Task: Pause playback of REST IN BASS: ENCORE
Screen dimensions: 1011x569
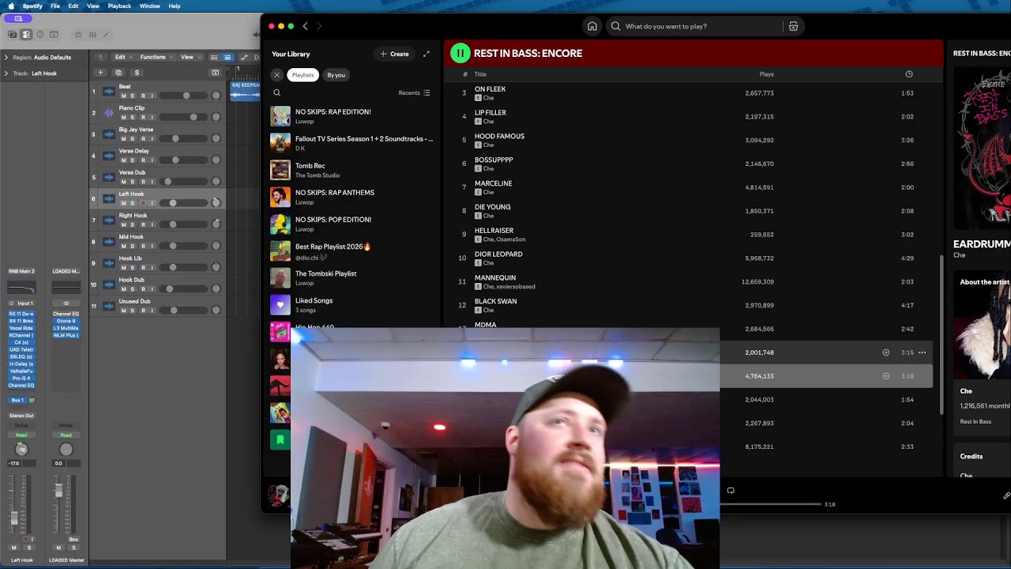Action: pyautogui.click(x=460, y=53)
